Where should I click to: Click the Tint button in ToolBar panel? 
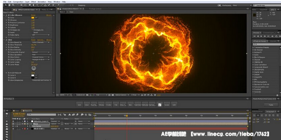click(x=116, y=105)
